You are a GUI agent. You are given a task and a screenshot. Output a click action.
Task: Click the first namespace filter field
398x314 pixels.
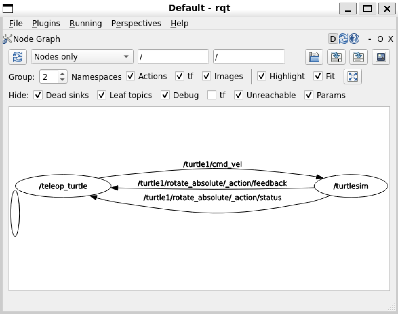click(173, 57)
